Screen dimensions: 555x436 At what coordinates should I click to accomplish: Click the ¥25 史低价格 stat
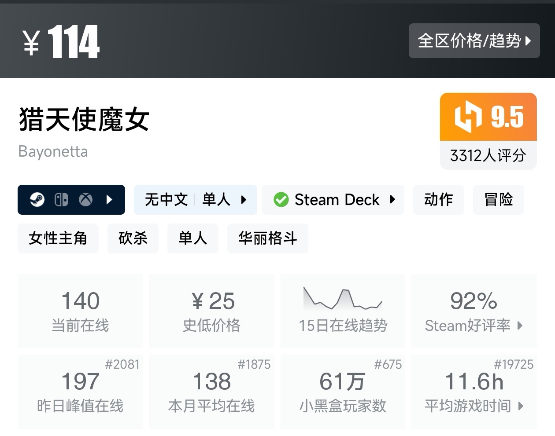click(x=211, y=311)
